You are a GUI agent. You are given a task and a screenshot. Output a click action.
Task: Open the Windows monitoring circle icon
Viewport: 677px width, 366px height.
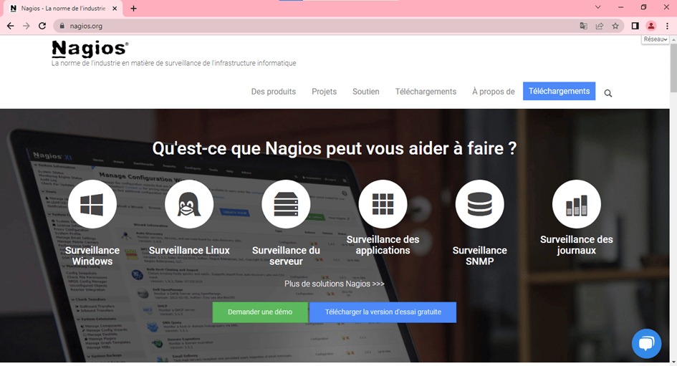click(x=92, y=204)
